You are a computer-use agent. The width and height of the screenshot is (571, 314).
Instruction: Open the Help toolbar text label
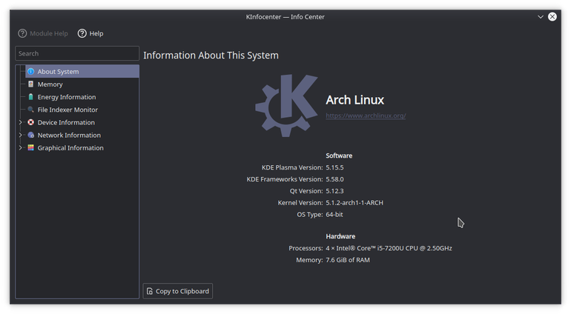point(96,33)
